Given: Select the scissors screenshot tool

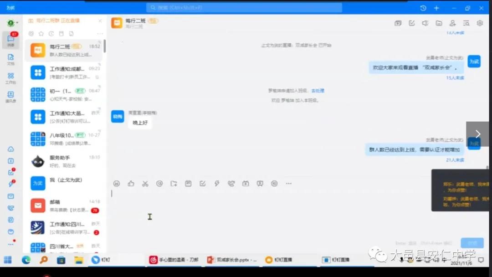Looking at the screenshot, I should [x=145, y=184].
